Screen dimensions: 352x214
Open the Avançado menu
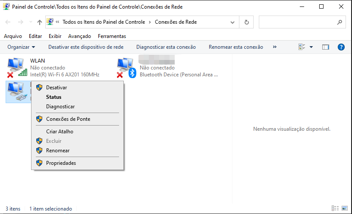tap(79, 36)
